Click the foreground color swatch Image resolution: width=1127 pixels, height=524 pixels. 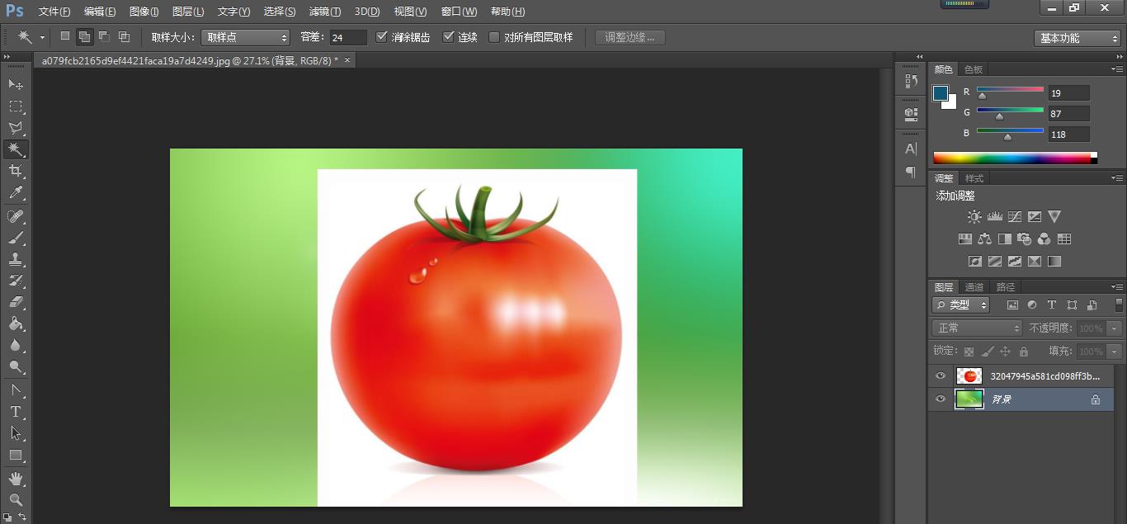click(941, 93)
